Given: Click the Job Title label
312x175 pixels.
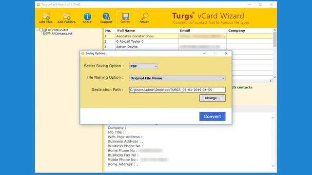Looking at the screenshot, I should point(116,132).
